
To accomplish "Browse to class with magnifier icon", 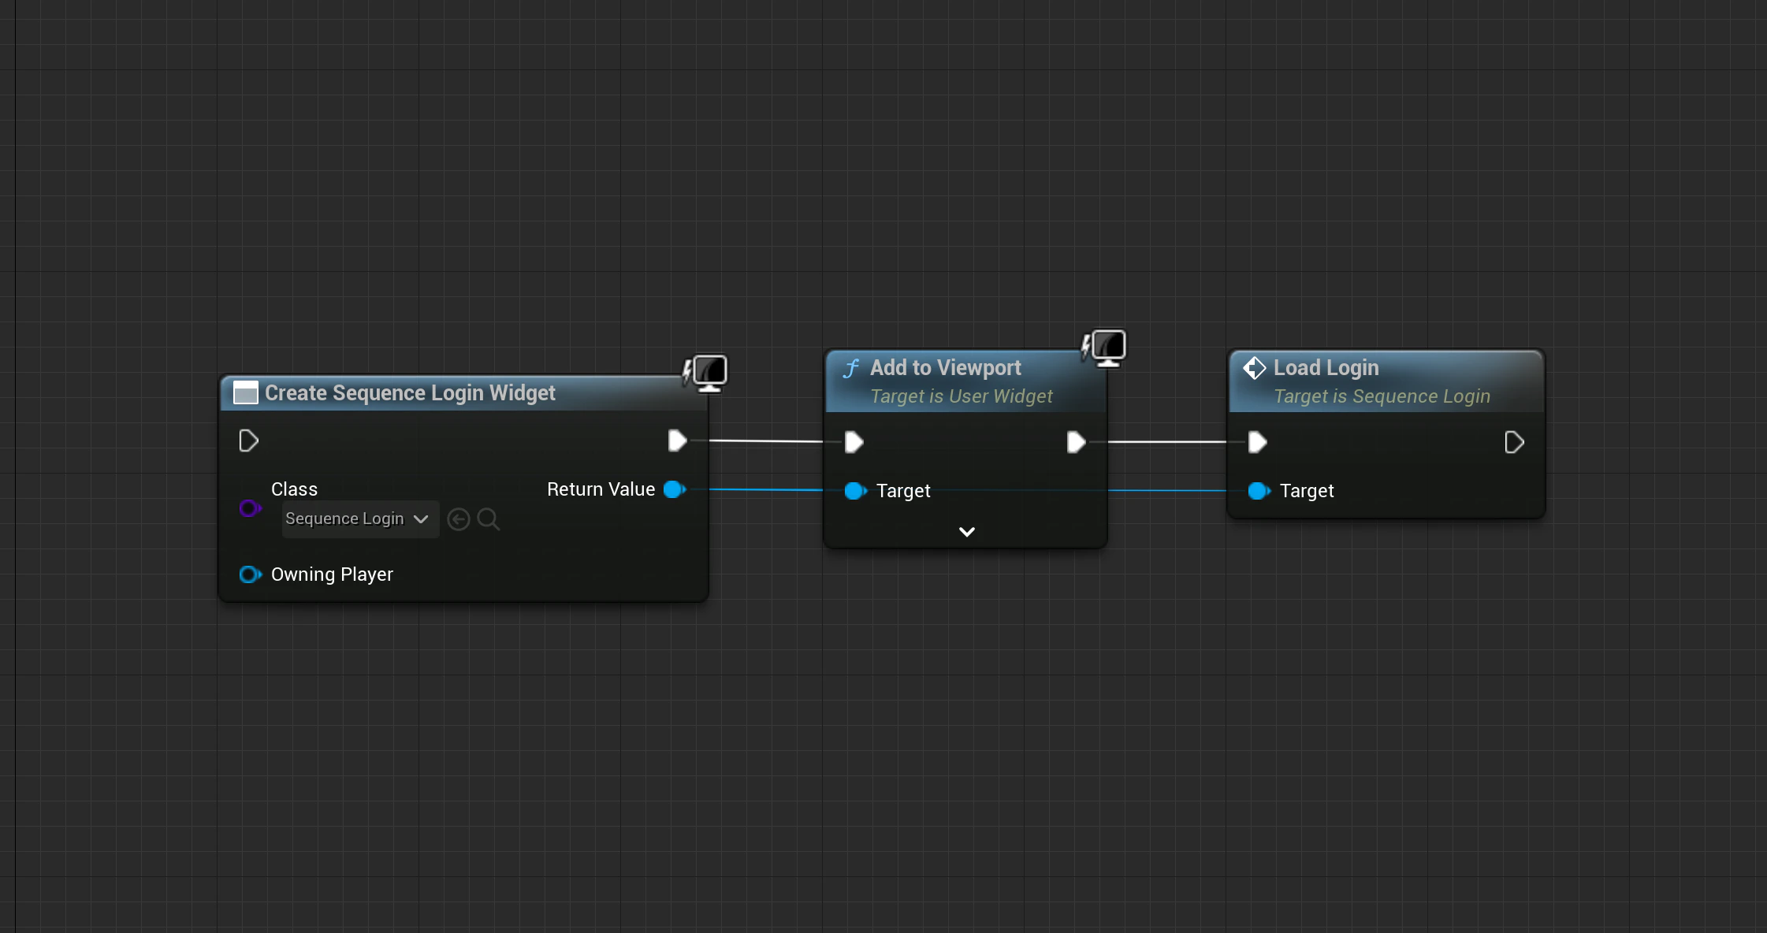I will pyautogui.click(x=489, y=519).
